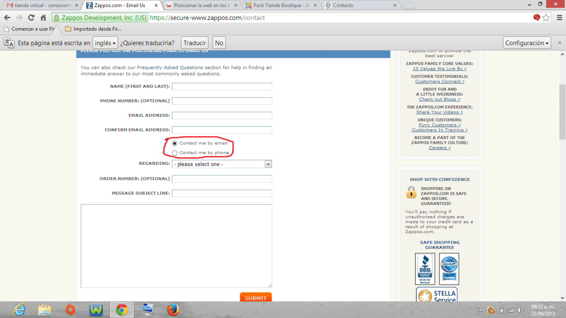
Task: Open Internet Explorer from the taskbar
Action: click(19, 310)
